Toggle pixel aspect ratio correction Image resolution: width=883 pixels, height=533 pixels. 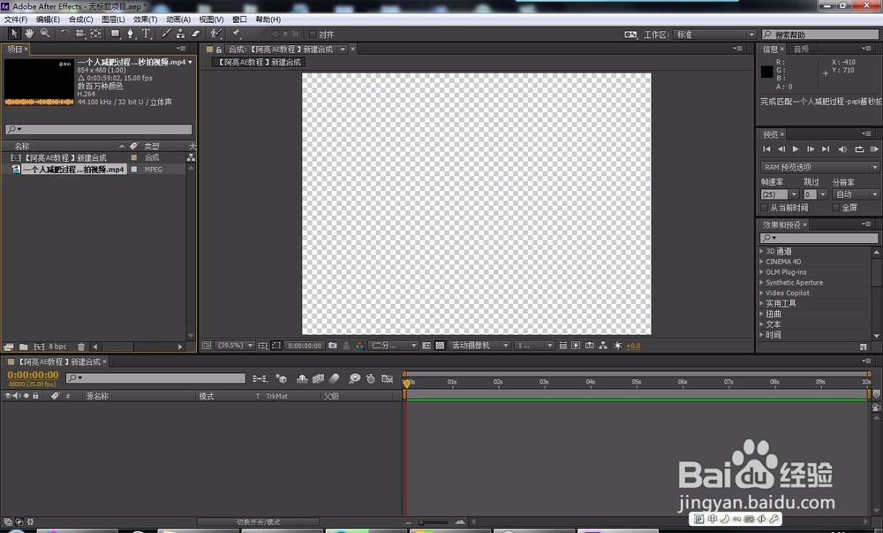coord(562,346)
